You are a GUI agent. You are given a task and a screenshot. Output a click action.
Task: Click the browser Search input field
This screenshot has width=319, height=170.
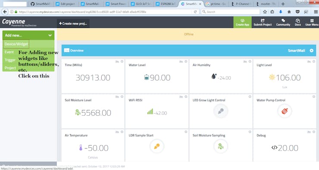pos(230,12)
